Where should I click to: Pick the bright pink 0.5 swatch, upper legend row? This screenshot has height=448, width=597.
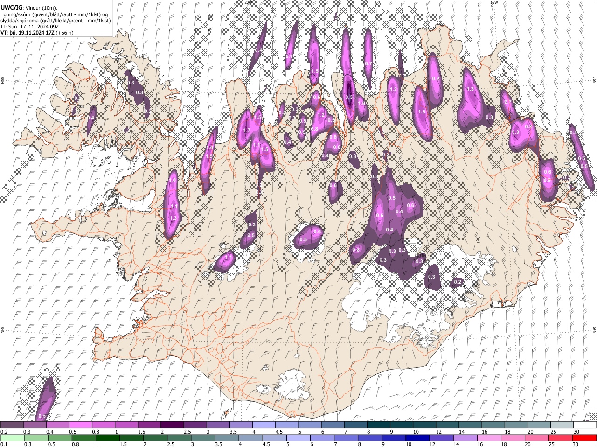[80, 425]
